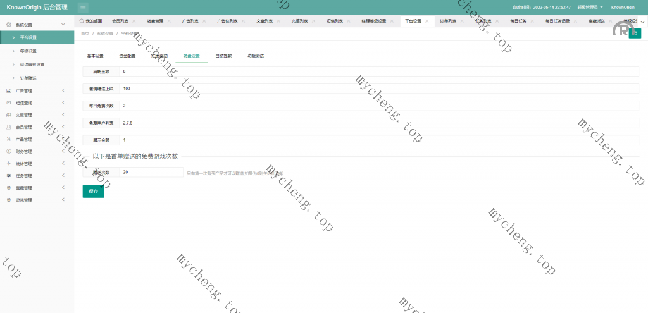The image size is (648, 313).
Task: Open the tab list overflow dropdown arrow
Action: (x=642, y=21)
